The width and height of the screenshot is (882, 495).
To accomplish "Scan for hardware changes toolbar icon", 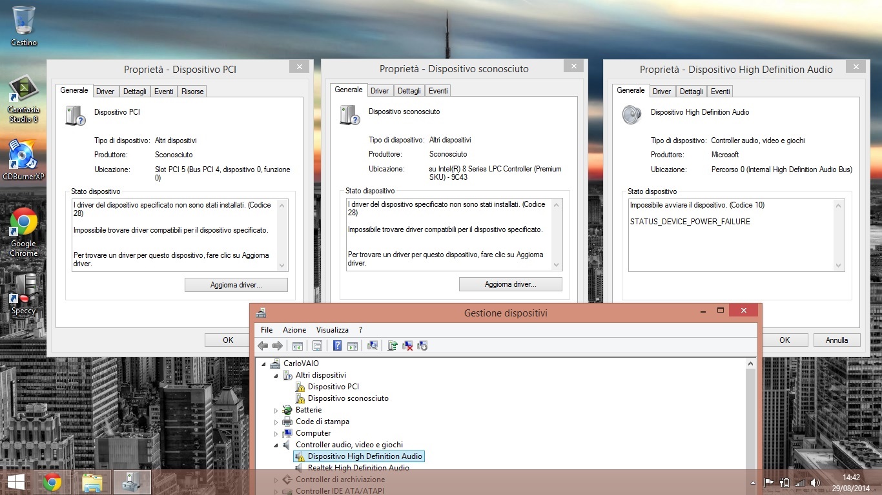I will coord(373,345).
